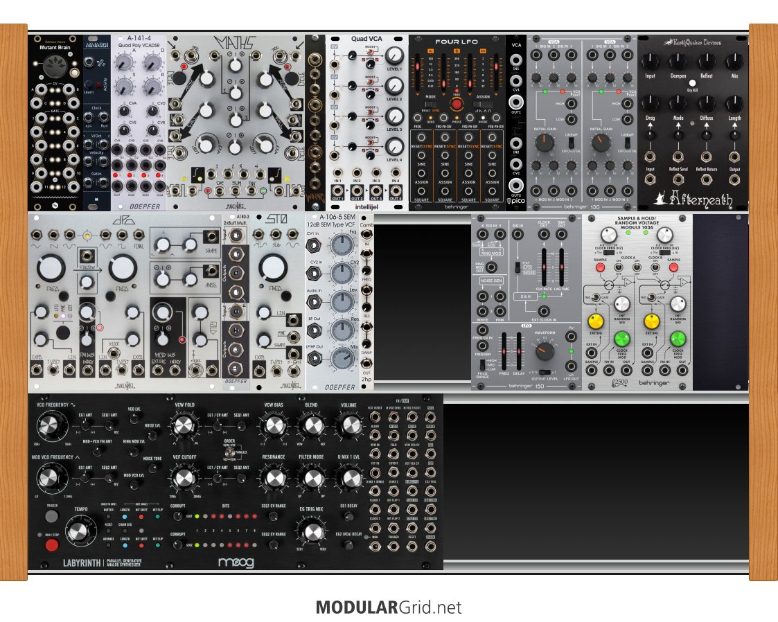
Task: Click the Afterneath Dampen knob
Action: tap(678, 62)
